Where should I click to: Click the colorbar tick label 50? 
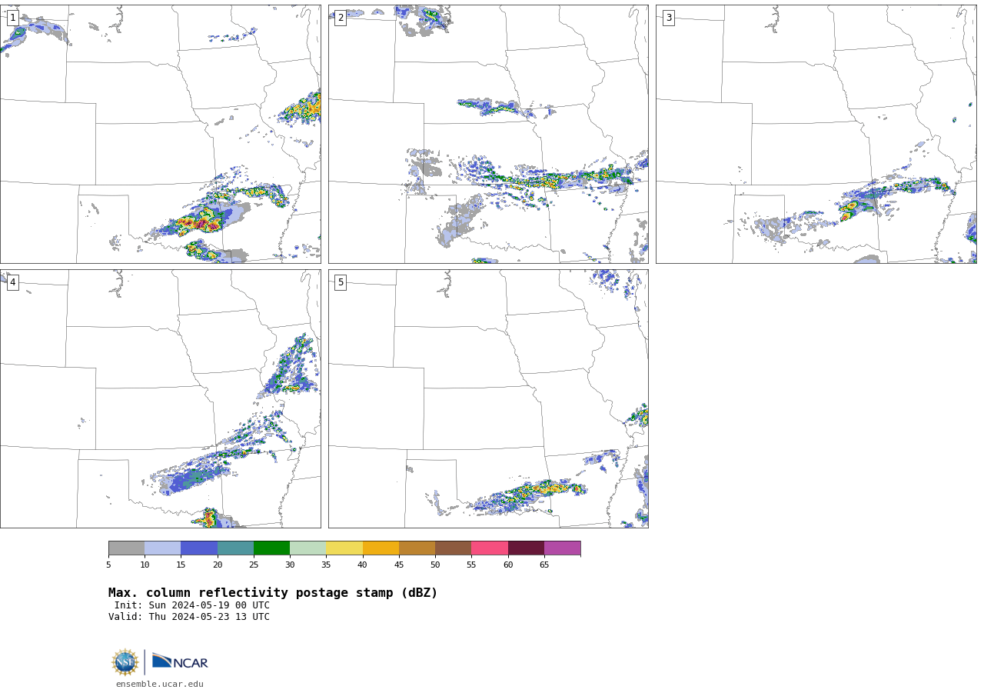click(x=435, y=565)
